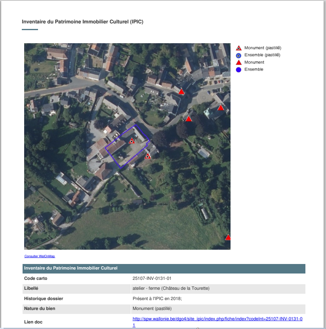Click the 'Code carto' row label
The height and width of the screenshot is (329, 326).
point(36,278)
